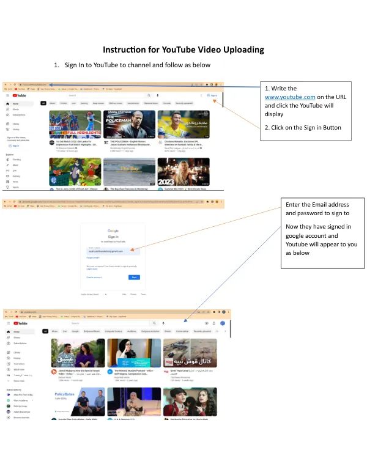Image resolution: width=367 pixels, height=475 pixels.
Task: Click the Create account link
Action: click(x=94, y=277)
